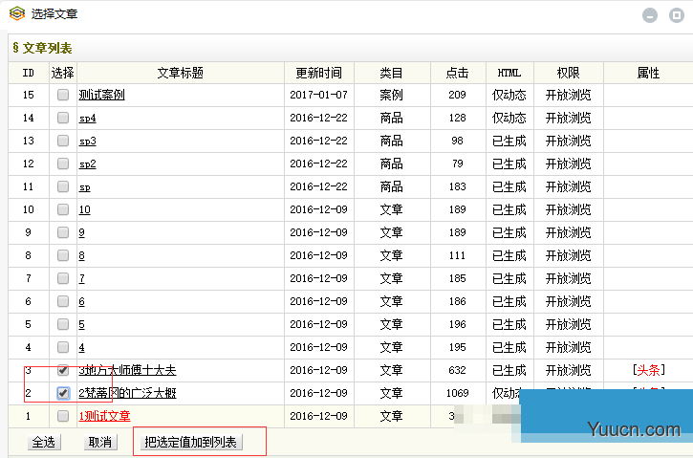This screenshot has width=693, height=458.
Task: Minimize the 选择文章 dialog window
Action: [x=650, y=15]
